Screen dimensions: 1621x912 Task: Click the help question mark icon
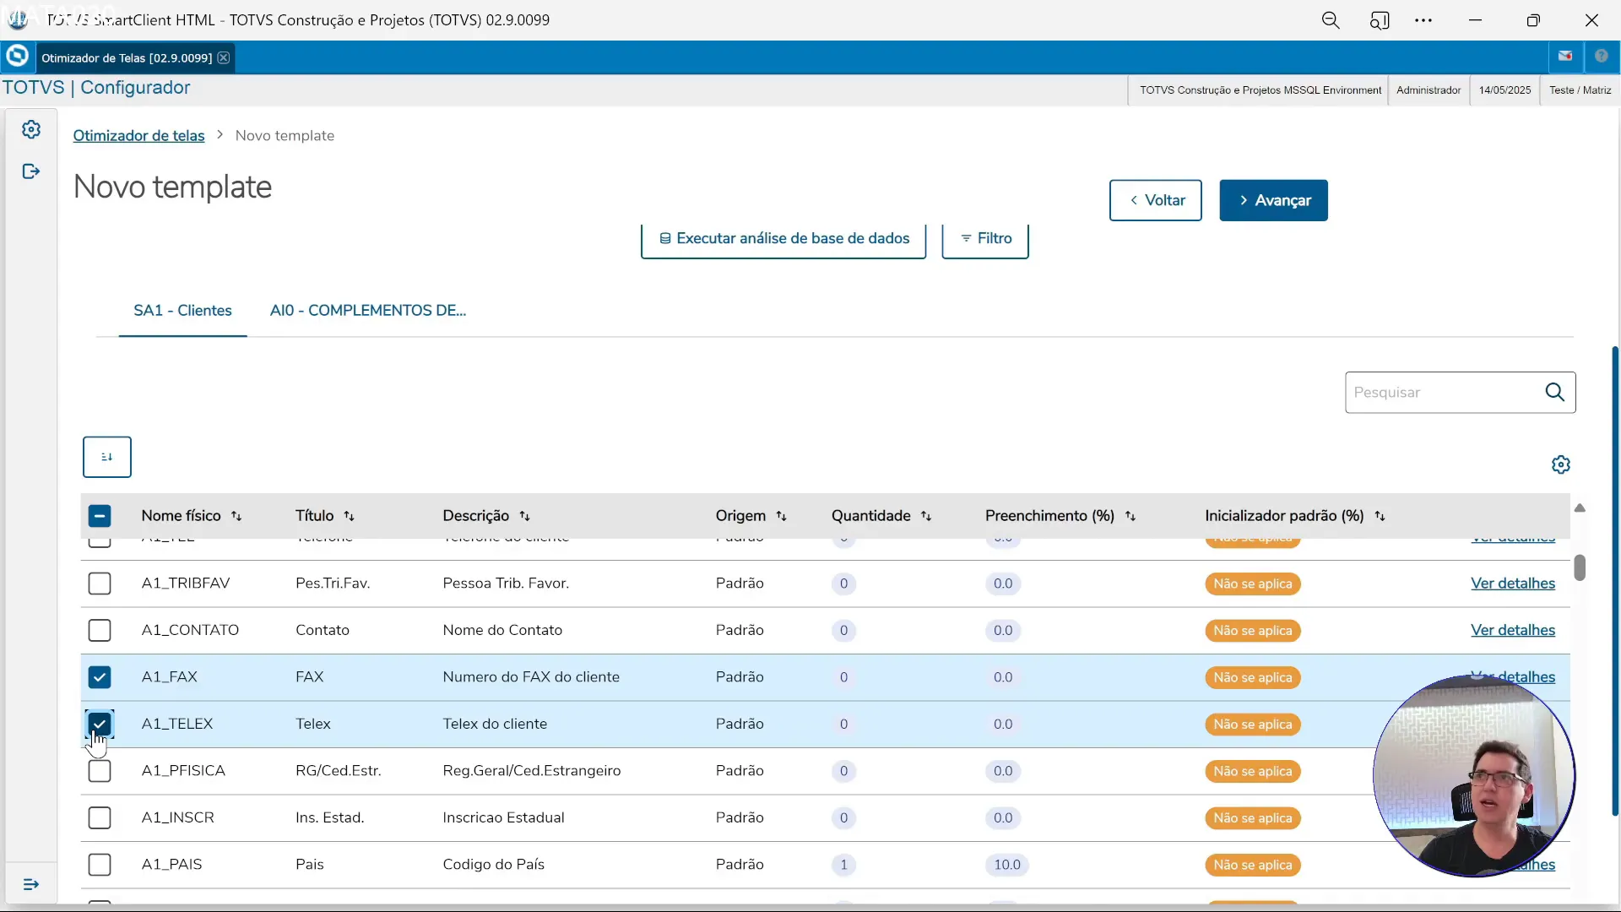(1601, 57)
